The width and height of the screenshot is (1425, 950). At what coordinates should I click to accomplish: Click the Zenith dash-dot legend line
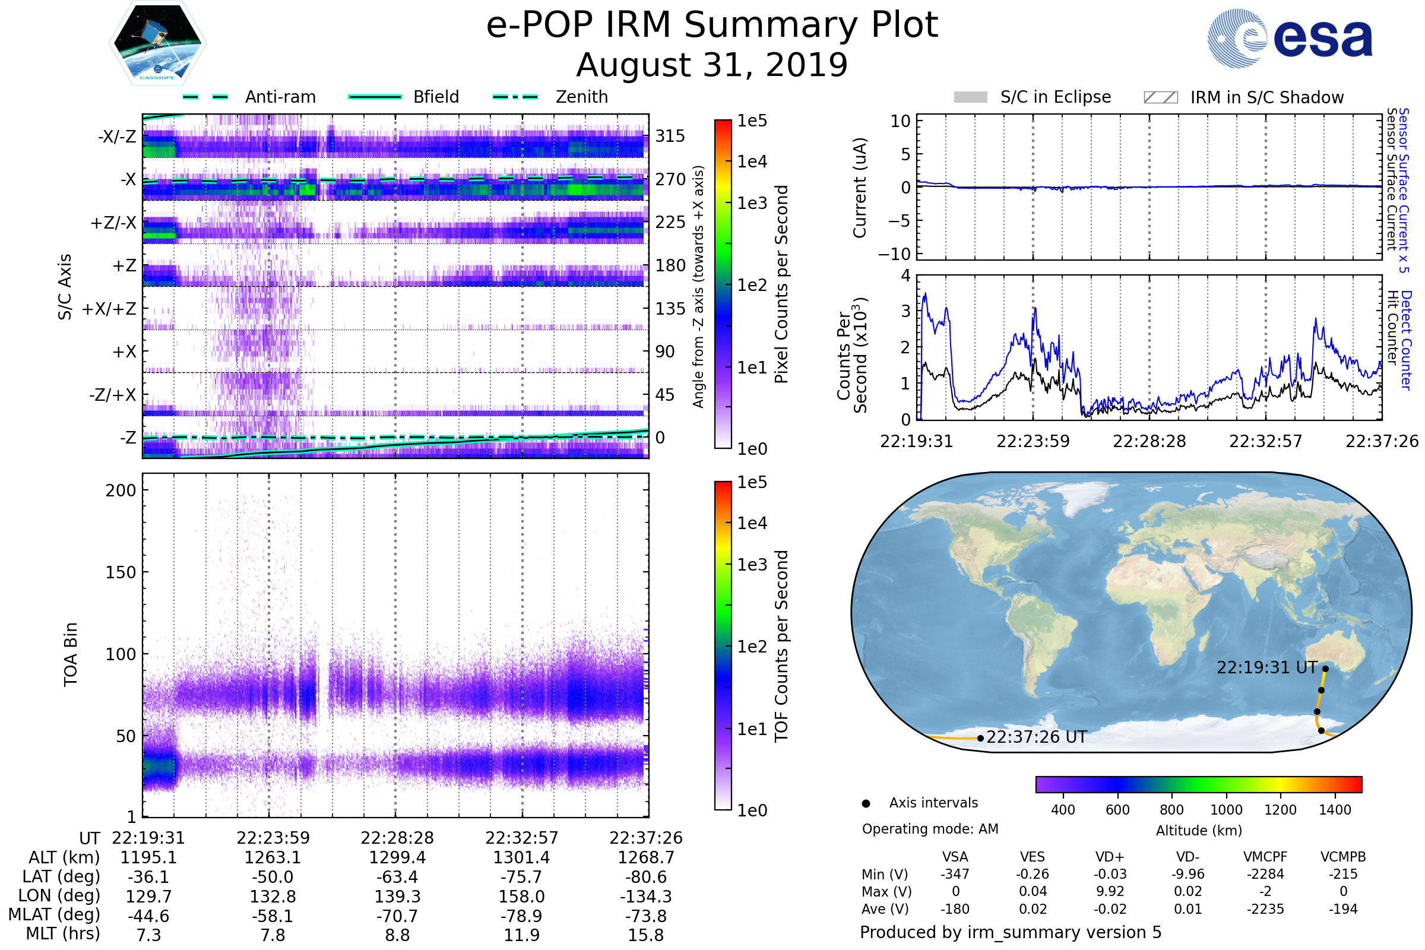click(x=515, y=97)
